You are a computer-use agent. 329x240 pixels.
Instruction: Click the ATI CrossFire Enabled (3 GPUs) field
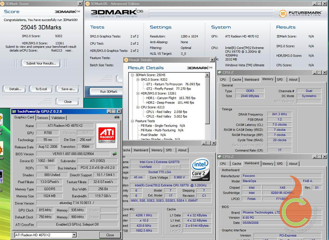pos(77,224)
